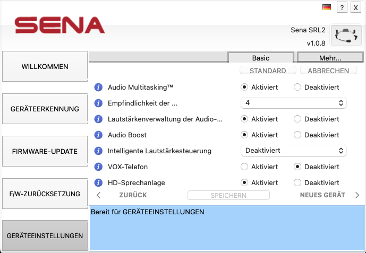Enable VOX-Telefon with Aktiviert option
Viewport: 366px width, 253px height.
coord(244,167)
